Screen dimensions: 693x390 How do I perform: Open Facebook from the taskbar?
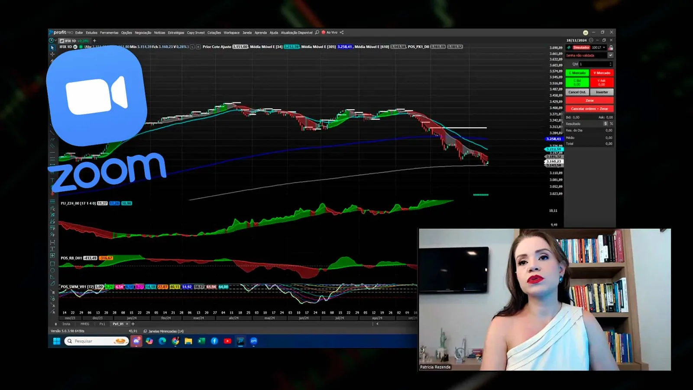(214, 341)
